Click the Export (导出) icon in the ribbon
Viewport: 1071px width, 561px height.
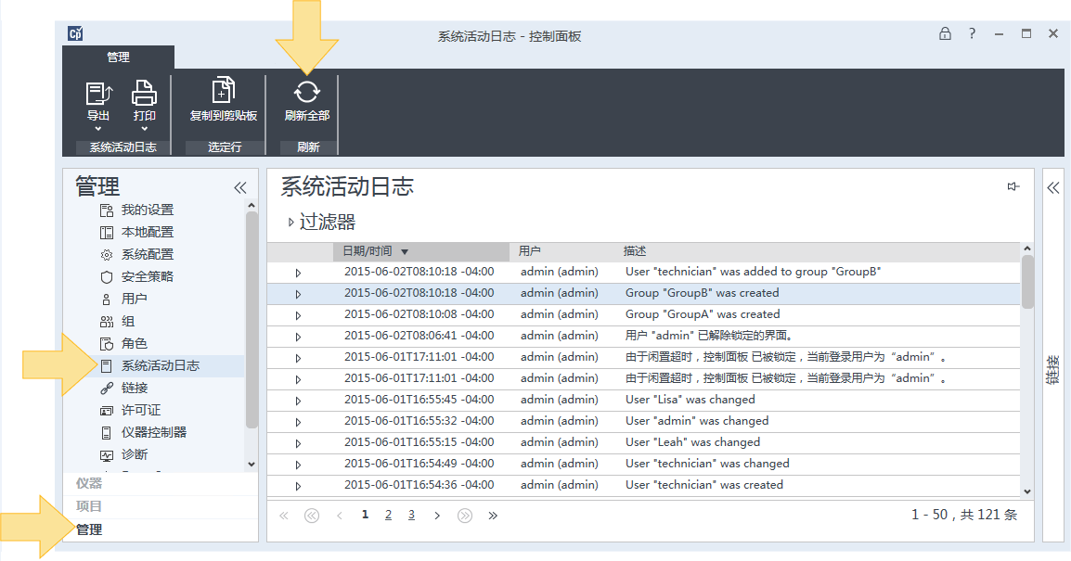click(99, 93)
